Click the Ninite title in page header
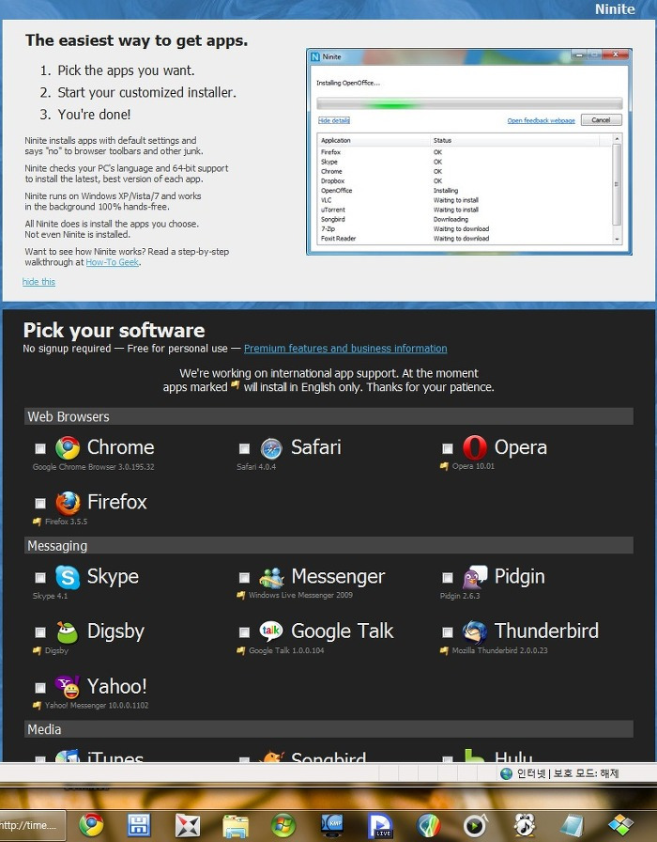Image resolution: width=657 pixels, height=842 pixels. tap(615, 9)
